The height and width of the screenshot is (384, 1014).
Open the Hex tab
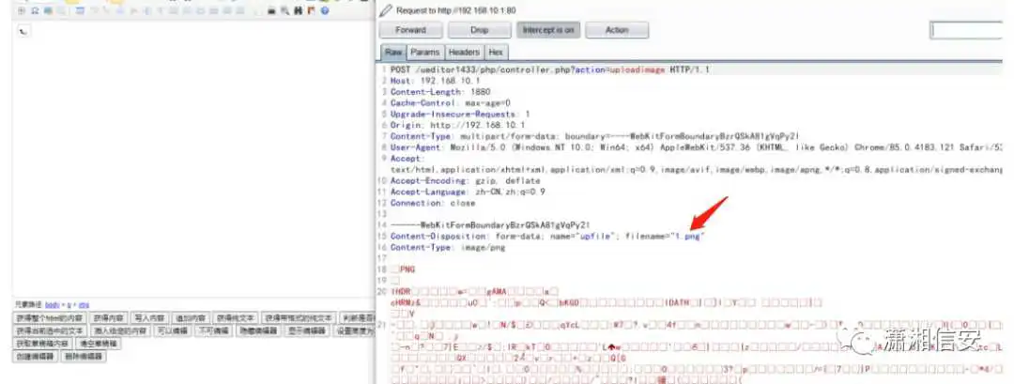click(495, 53)
